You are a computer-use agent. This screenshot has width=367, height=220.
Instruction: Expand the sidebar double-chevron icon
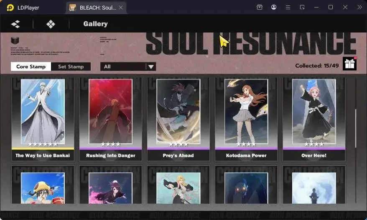click(359, 7)
